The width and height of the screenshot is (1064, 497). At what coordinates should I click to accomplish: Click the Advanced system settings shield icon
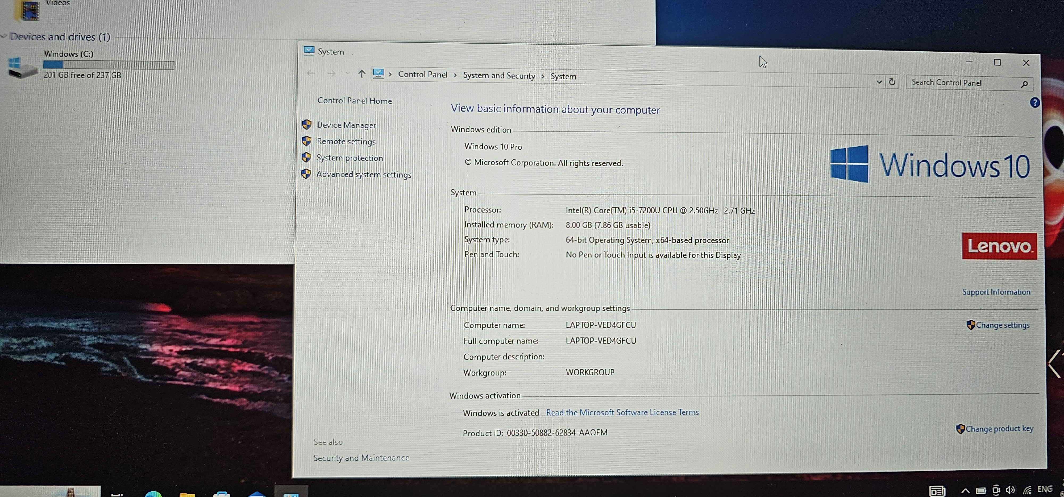[306, 174]
